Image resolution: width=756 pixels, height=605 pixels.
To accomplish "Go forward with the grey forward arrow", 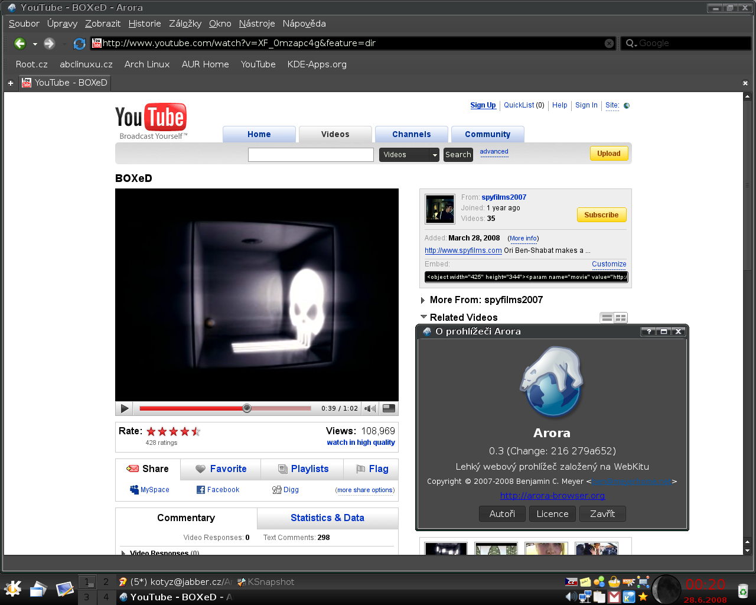I will point(49,43).
